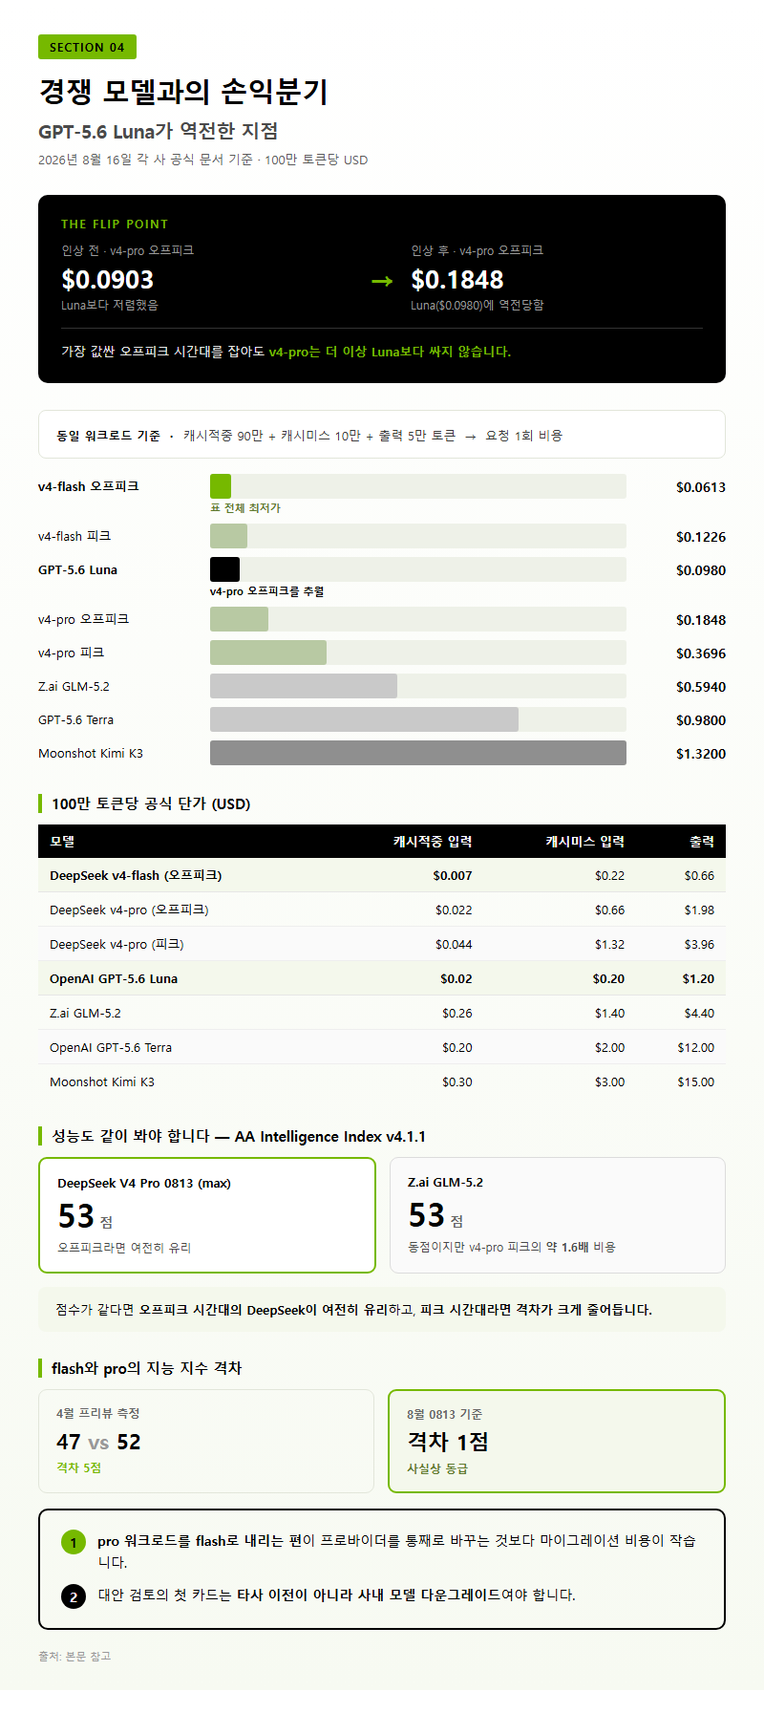Click the 'v4-pro 오프피크를 추월' annotation

tap(267, 591)
